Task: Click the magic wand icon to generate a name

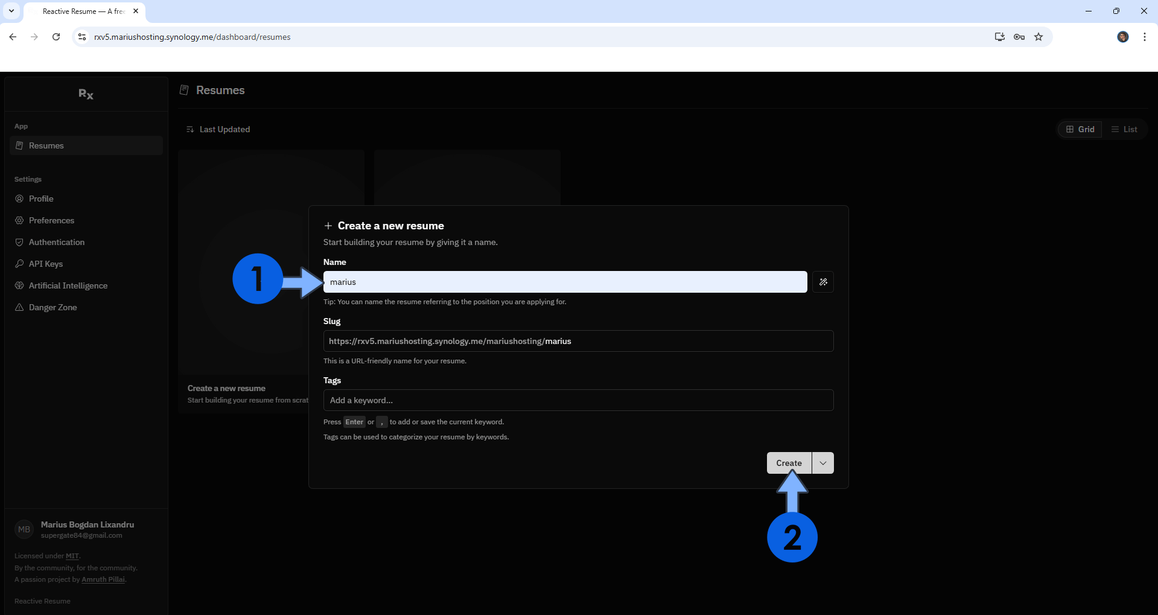Action: point(822,282)
